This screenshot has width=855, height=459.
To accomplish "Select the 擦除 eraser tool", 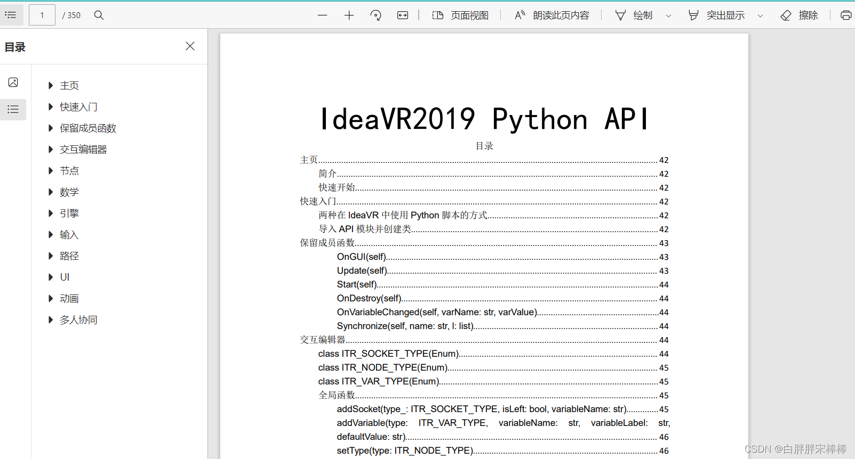I will pyautogui.click(x=799, y=15).
